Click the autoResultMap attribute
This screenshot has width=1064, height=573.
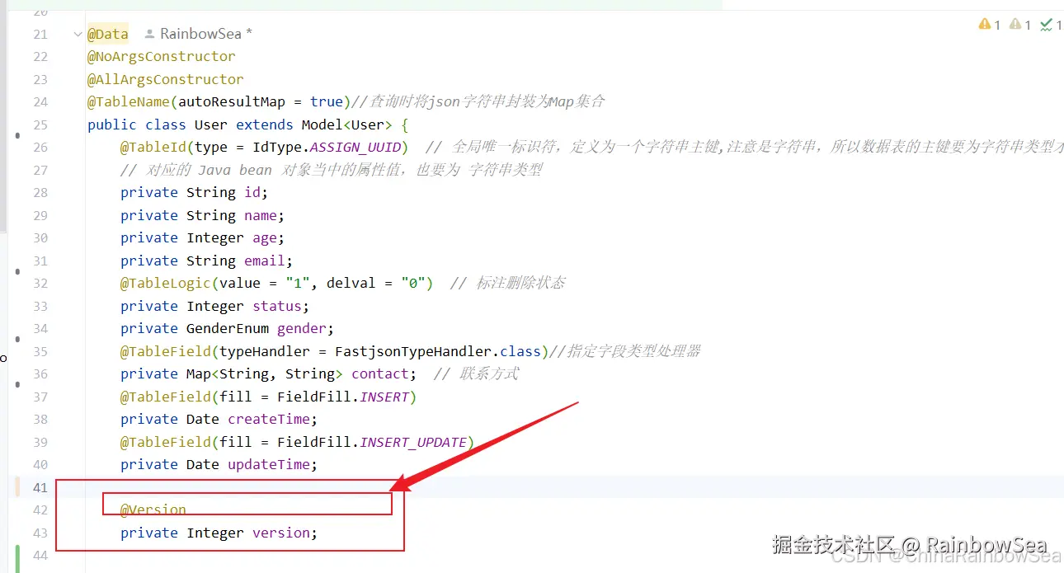(232, 101)
